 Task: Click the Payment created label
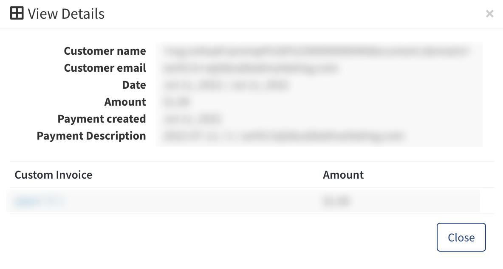[102, 119]
